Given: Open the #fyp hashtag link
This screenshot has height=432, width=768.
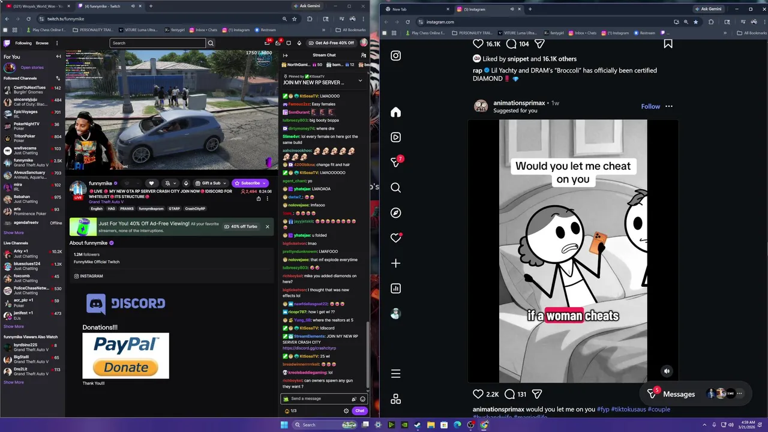Looking at the screenshot, I should [603, 409].
